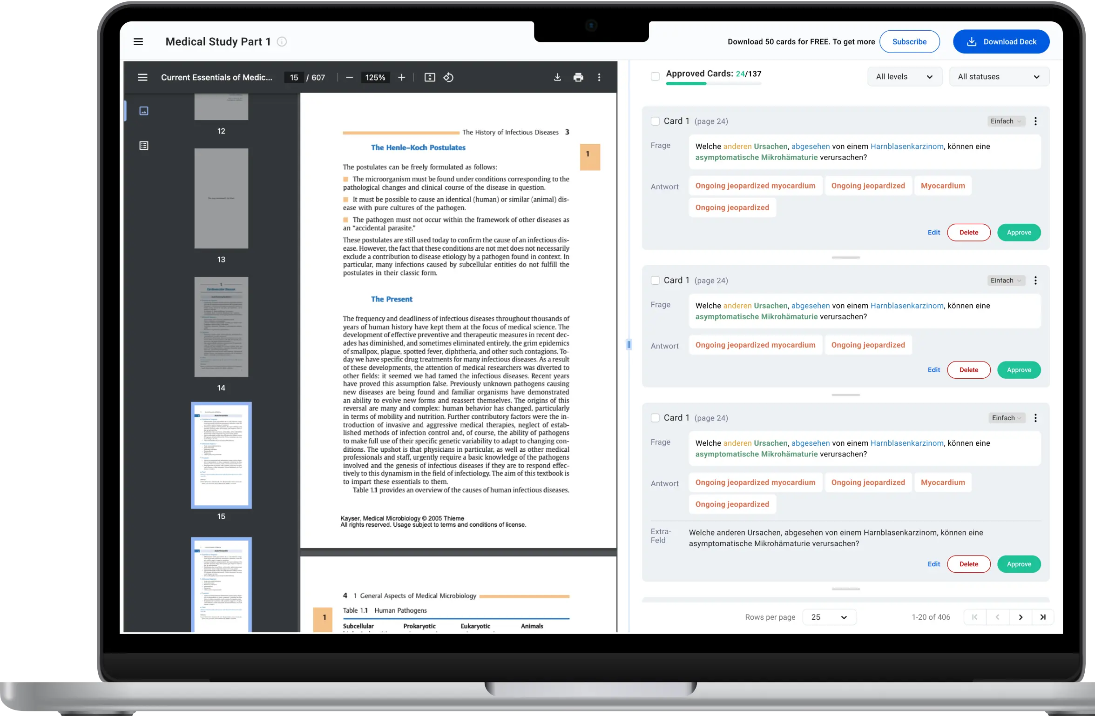Print the PDF document

pos(578,77)
